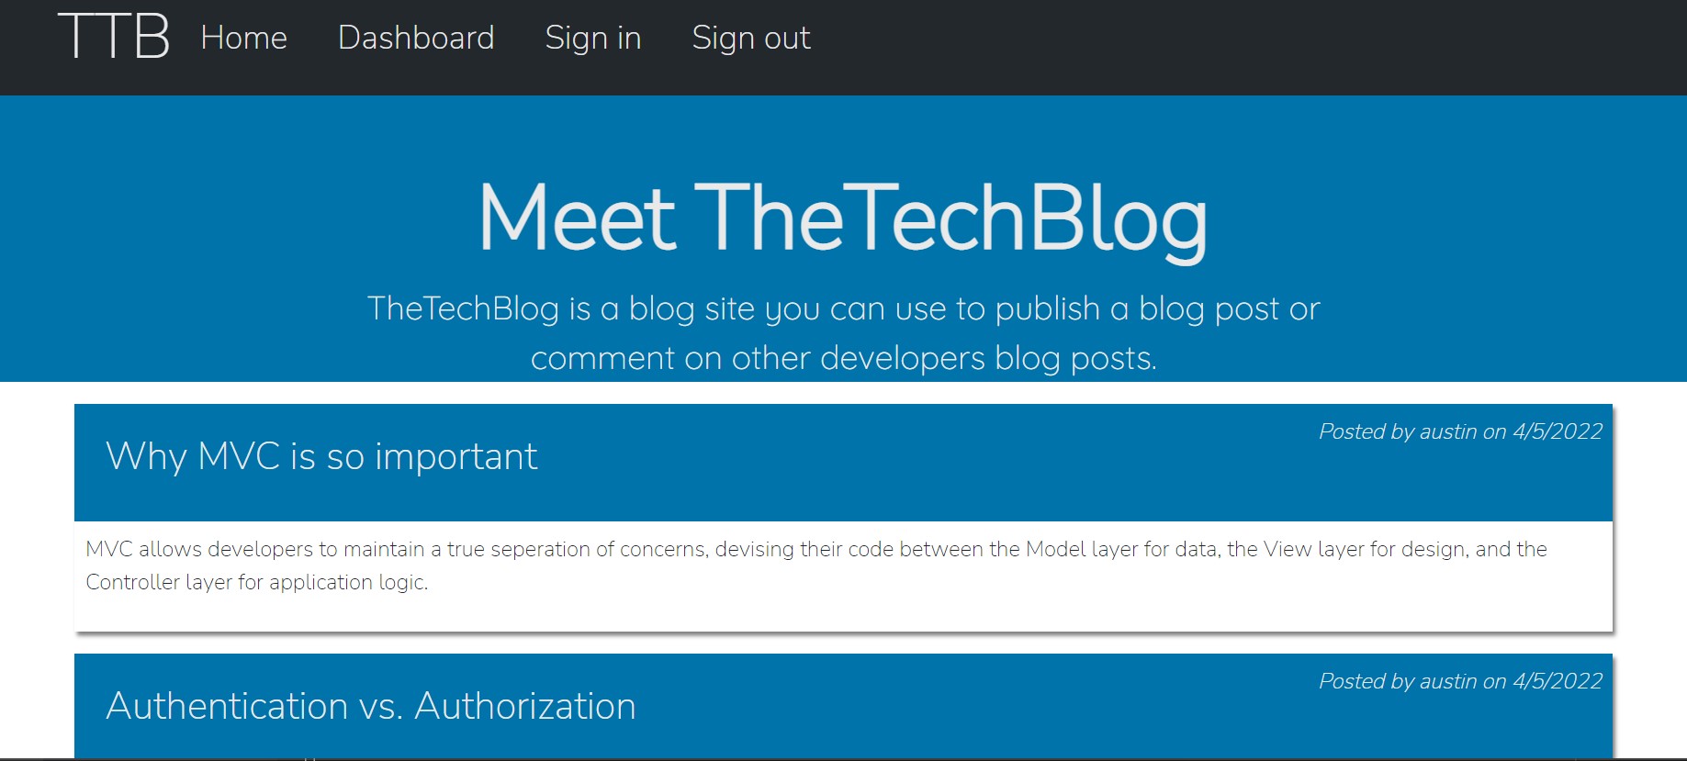Open the 'Authentication vs. Authorization' blog post
Viewport: 1687px width, 761px height.
pos(371,707)
